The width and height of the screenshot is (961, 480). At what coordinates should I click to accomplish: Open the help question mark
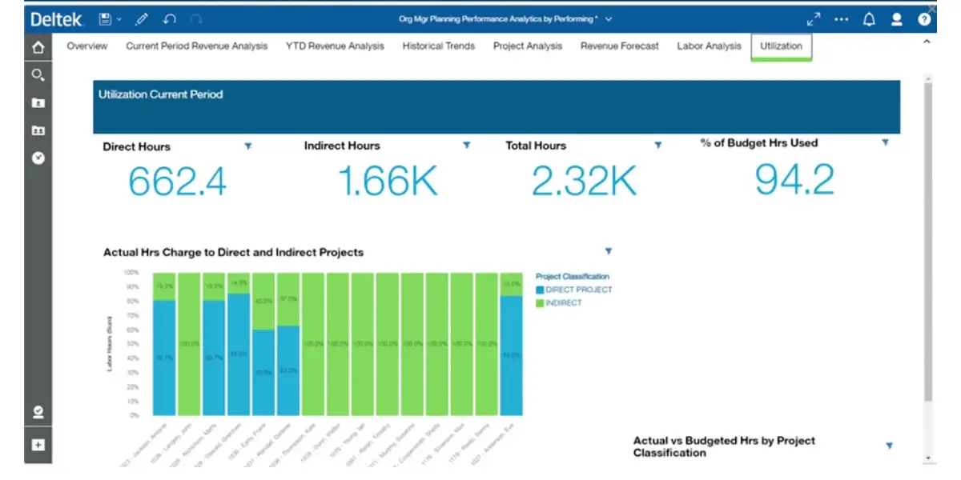coord(924,18)
